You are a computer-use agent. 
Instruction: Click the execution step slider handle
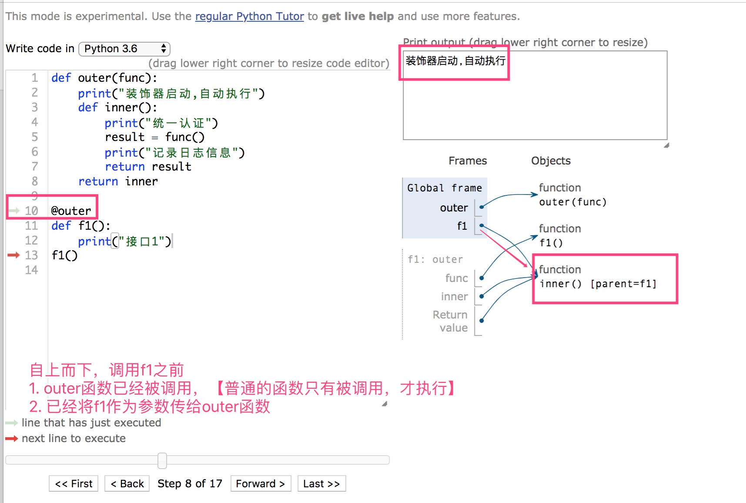(162, 460)
